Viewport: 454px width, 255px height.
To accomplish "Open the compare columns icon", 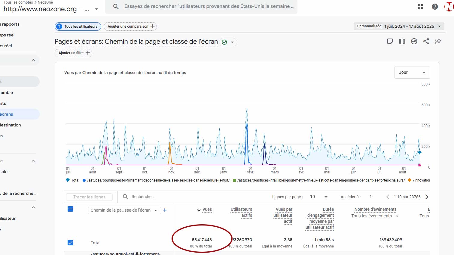I will point(402,41).
